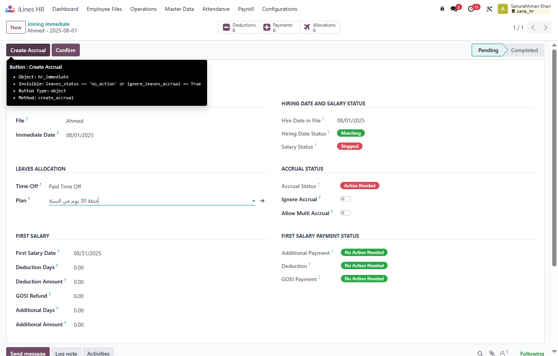Select the Pending status stage

point(488,50)
